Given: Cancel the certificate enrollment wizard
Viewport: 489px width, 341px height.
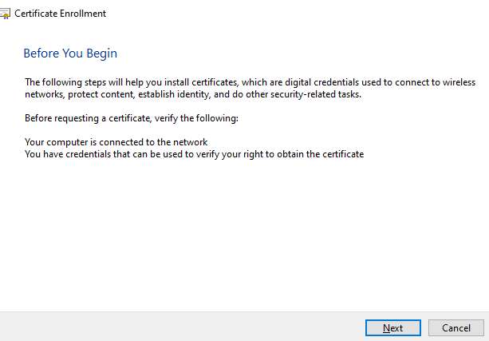Looking at the screenshot, I should click(455, 327).
